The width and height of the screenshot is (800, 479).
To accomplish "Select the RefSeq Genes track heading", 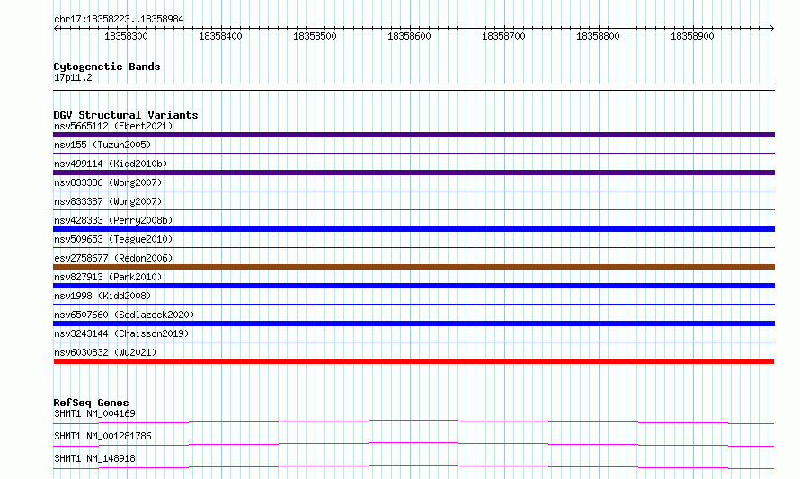I will click(91, 403).
